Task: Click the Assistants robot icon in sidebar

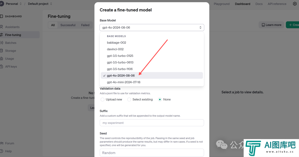Action: click(1, 27)
